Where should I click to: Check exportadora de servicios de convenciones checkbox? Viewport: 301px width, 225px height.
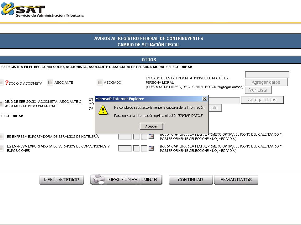[1, 148]
